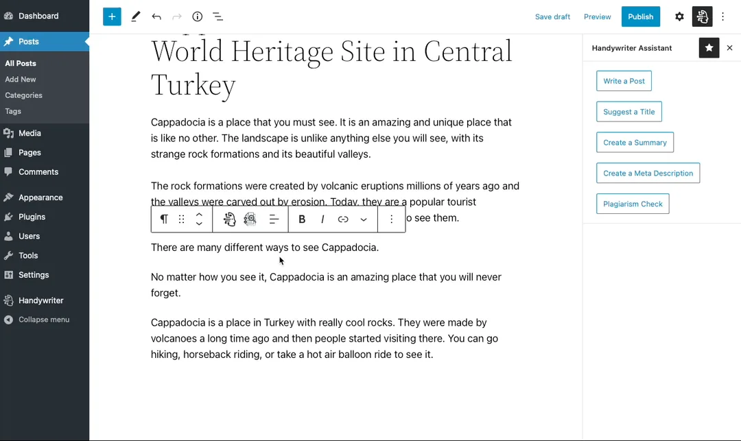Click the blue block inserter plus button

click(x=112, y=16)
